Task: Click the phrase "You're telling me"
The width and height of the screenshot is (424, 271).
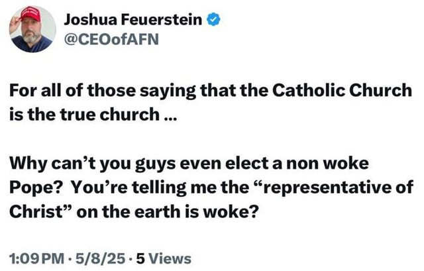Action: 134,187
